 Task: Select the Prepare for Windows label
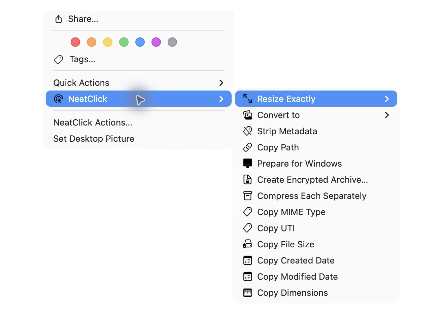pos(300,164)
